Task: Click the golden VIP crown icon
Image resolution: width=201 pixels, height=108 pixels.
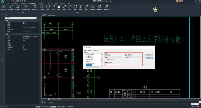Action: [x=155, y=10]
